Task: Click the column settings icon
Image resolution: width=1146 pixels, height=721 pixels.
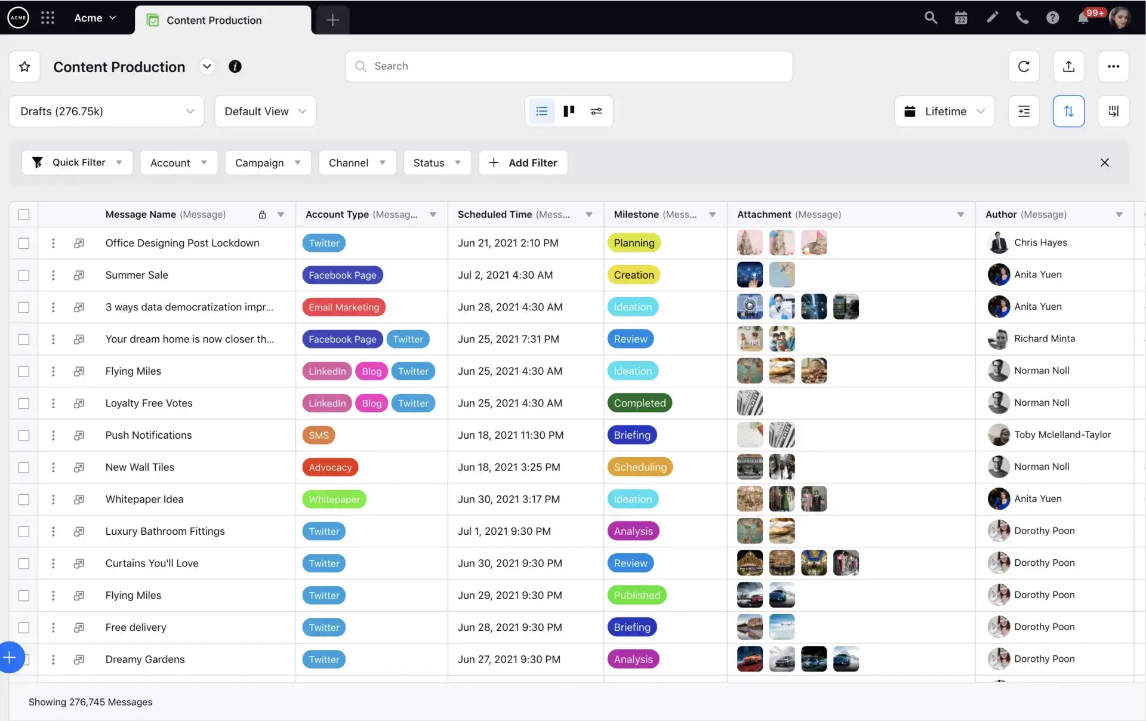Action: 1114,110
